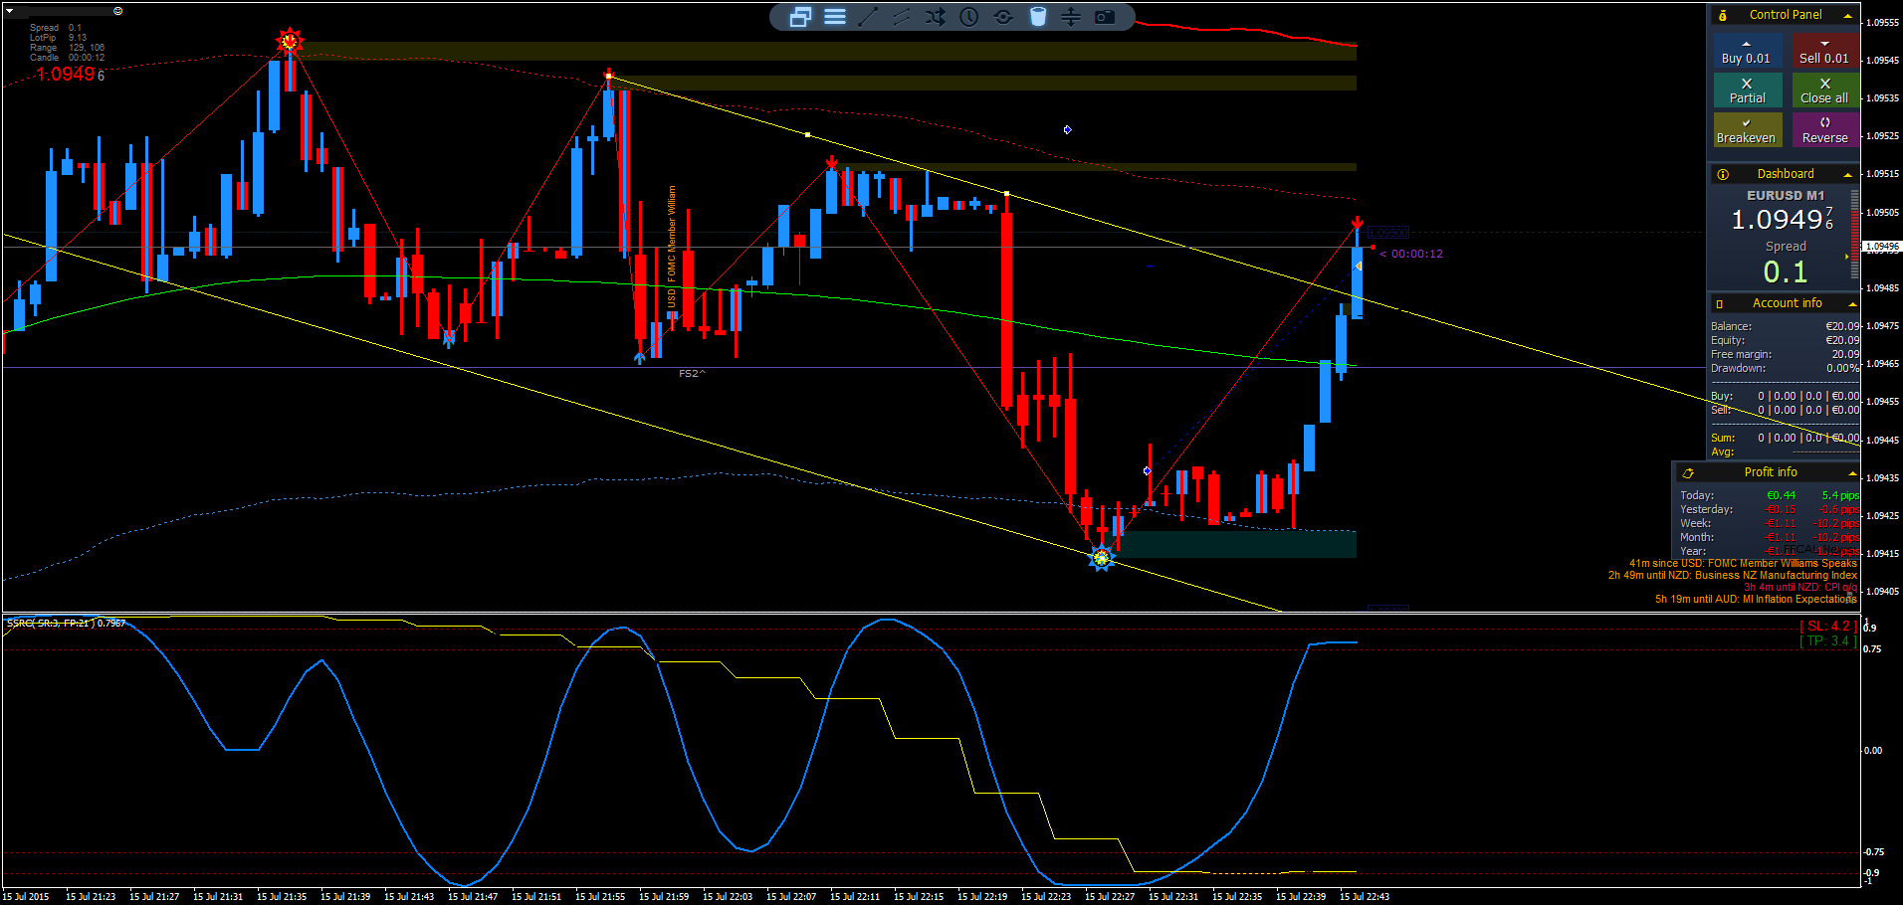Screen dimensions: 1903x905
Task: Click the Breakeven button
Action: pos(1747,130)
